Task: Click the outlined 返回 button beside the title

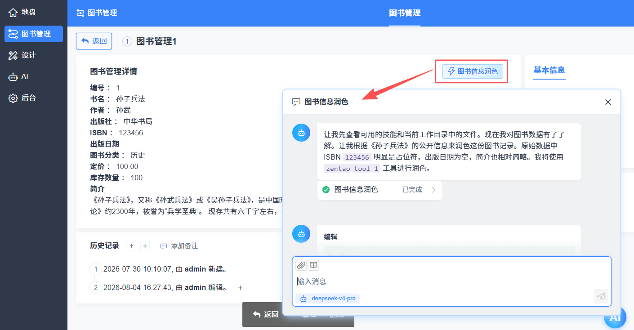Action: (94, 41)
